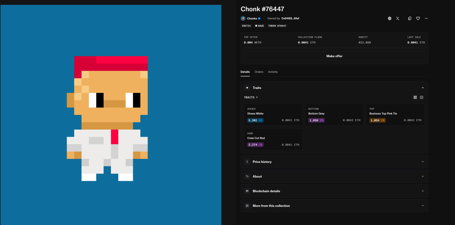Click the Chonk #76447 title
The width and height of the screenshot is (455, 225).
click(262, 9)
